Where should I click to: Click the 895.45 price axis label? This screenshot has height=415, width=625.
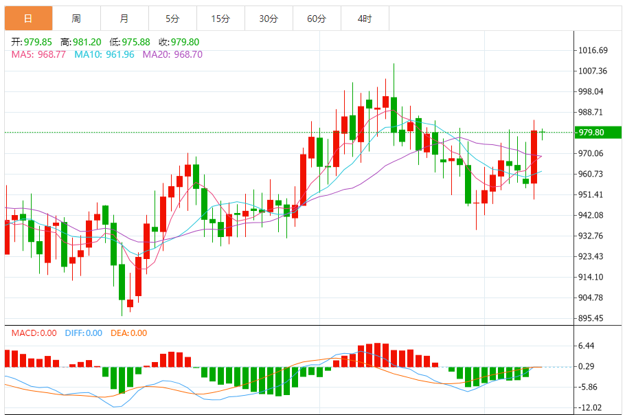tap(591, 318)
